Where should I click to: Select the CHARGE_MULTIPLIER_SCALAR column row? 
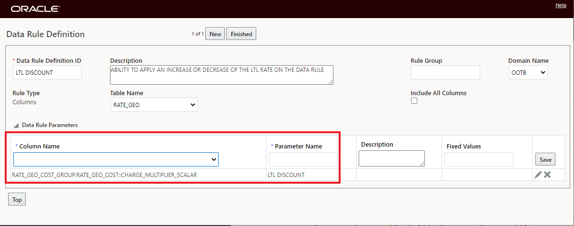tap(104, 175)
